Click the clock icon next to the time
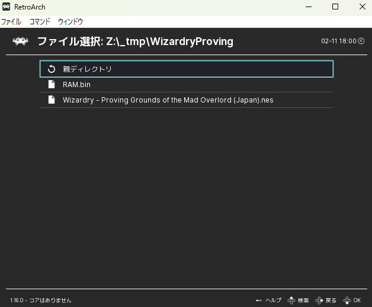 coord(361,41)
